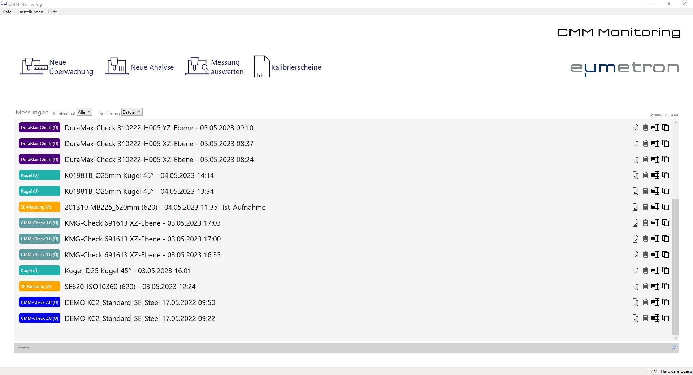Rename the K01981B Kugel 14:14 entry

coord(655,175)
